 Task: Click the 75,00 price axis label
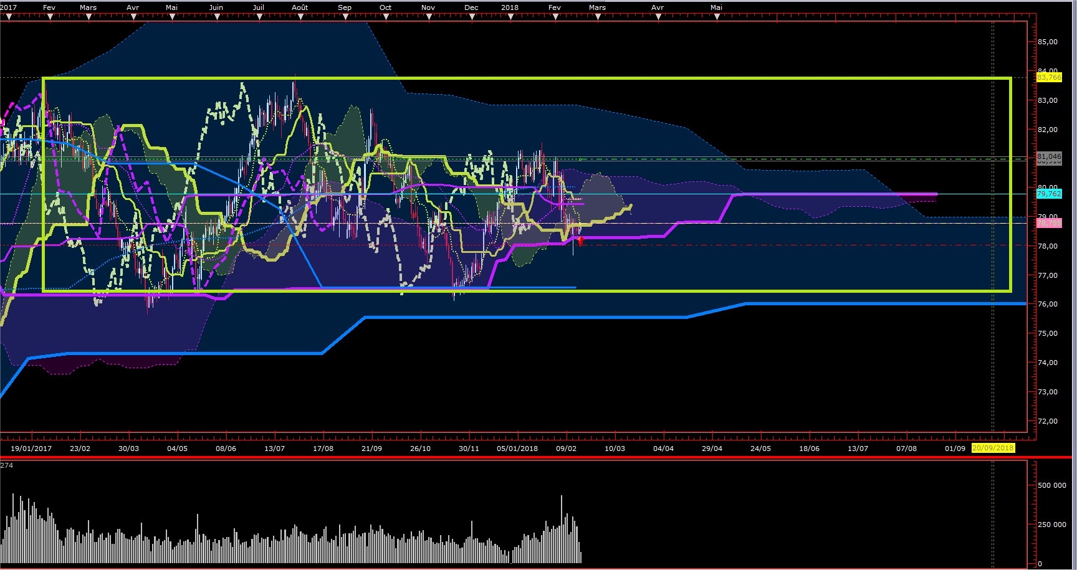tap(1048, 333)
